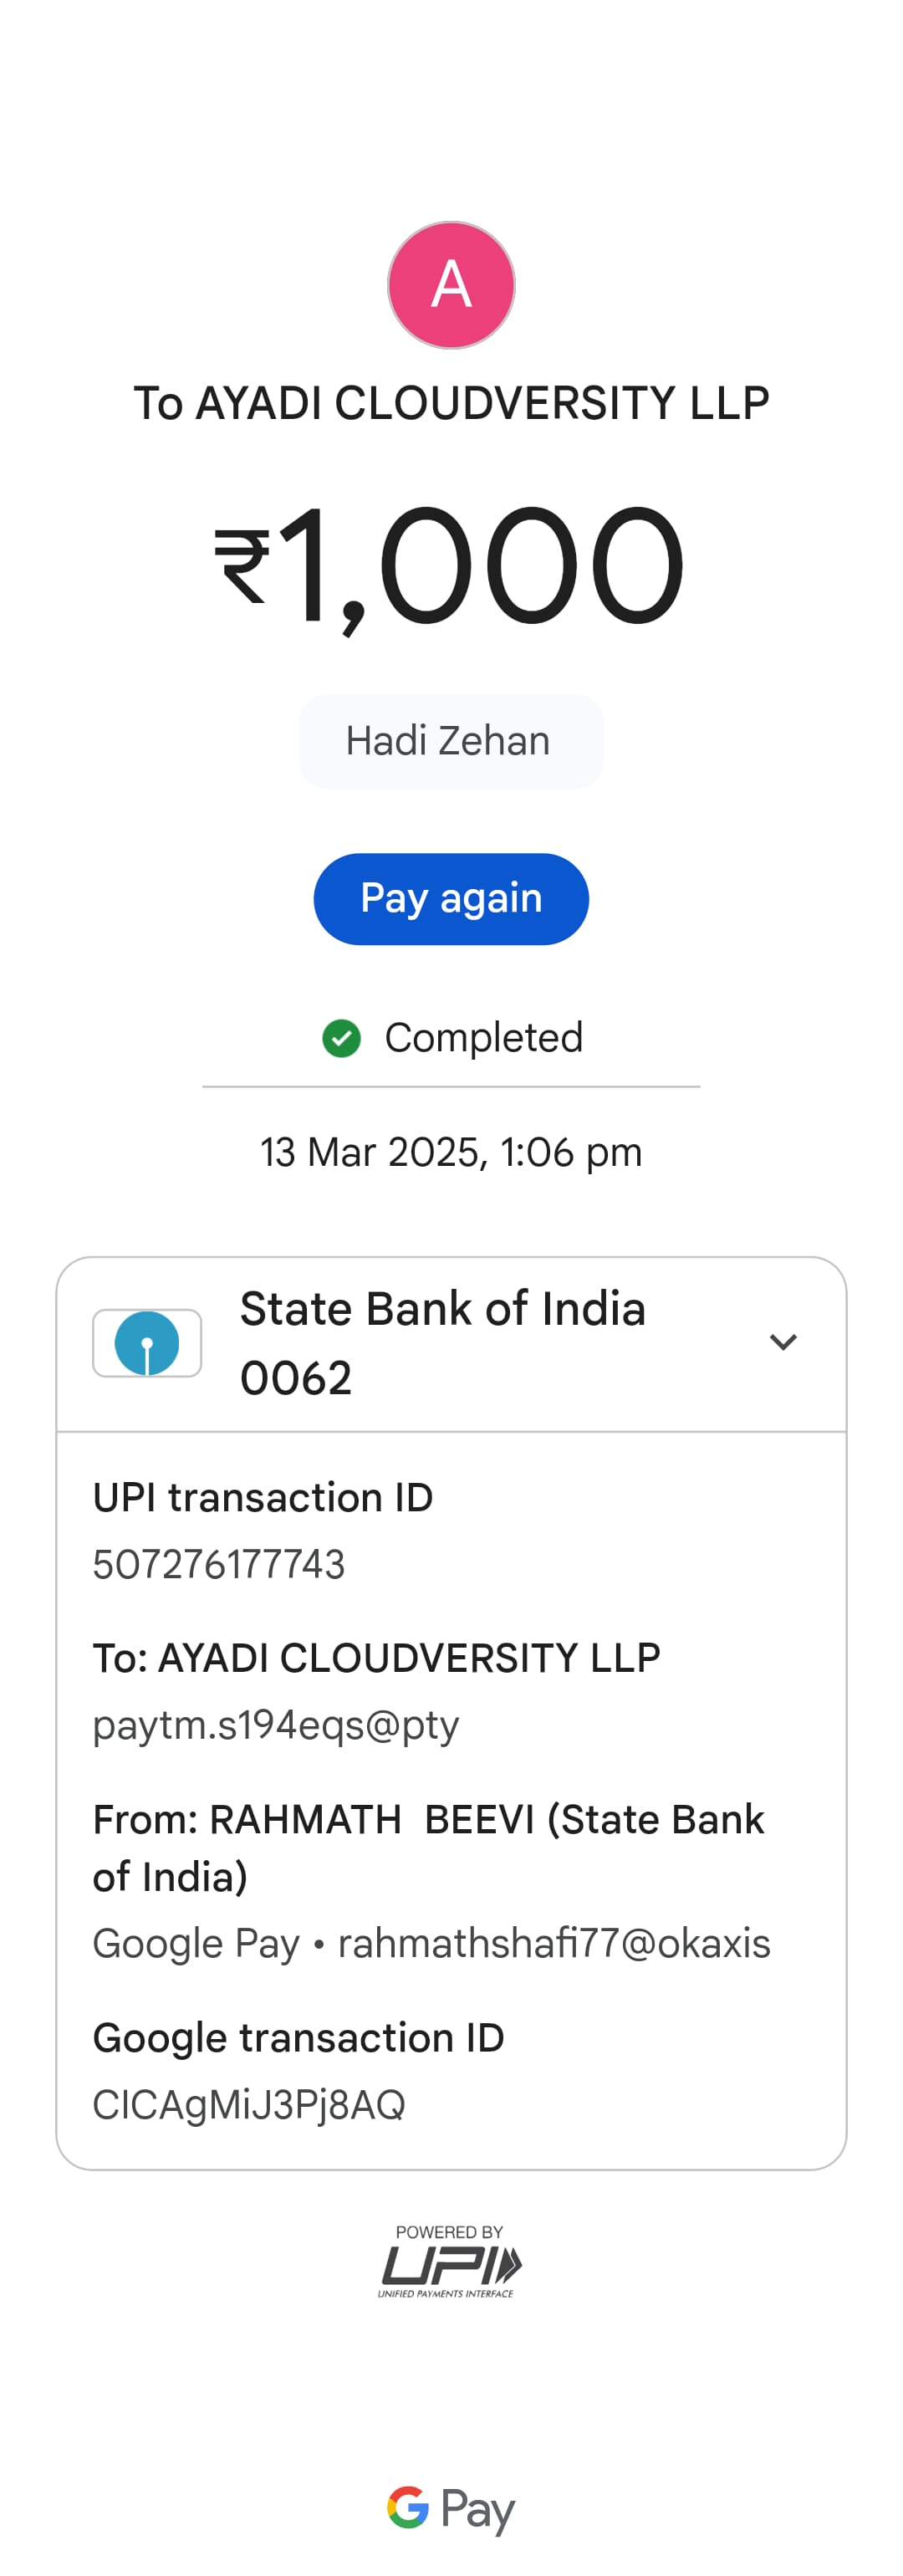Click the Powered by UPI logo
The image size is (903, 2576).
tap(450, 2264)
